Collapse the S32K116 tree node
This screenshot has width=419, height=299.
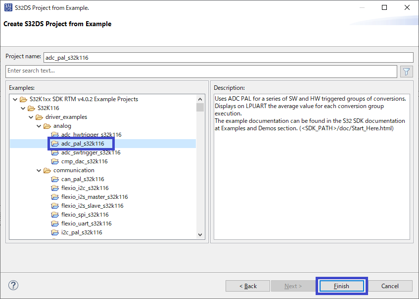(x=23, y=108)
